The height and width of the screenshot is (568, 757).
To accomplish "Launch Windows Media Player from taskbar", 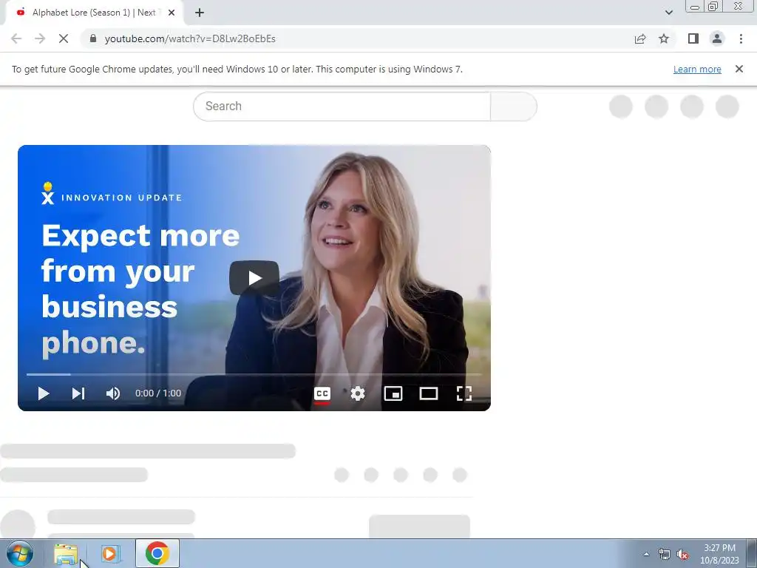I will [110, 554].
